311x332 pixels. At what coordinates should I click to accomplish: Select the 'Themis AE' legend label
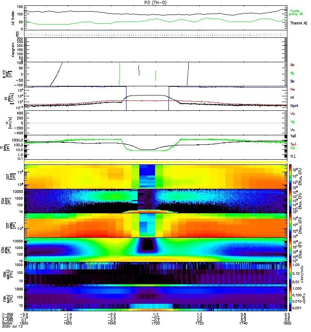pos(299,23)
